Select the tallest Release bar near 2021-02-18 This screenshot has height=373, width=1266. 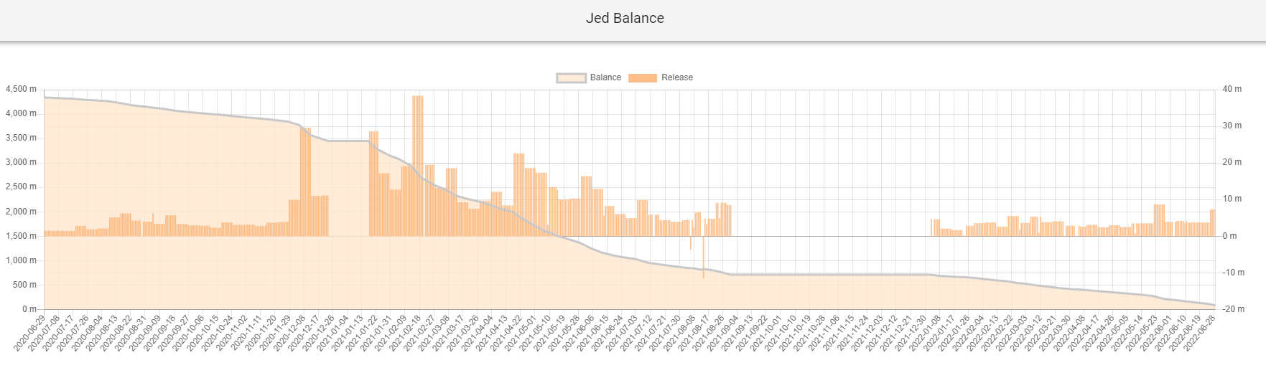[x=417, y=165]
